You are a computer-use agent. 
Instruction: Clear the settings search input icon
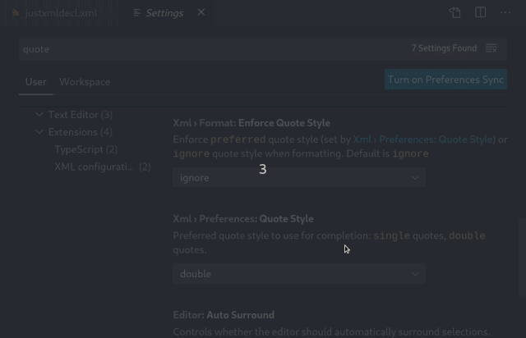coord(491,48)
